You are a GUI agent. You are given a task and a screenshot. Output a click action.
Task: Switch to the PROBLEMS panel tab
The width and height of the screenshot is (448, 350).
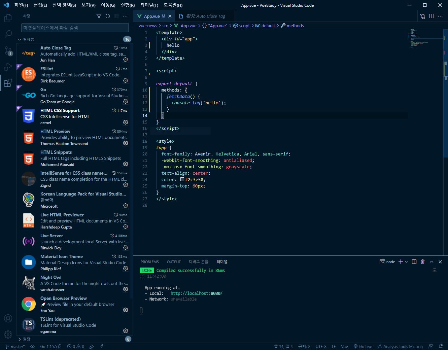tap(150, 262)
